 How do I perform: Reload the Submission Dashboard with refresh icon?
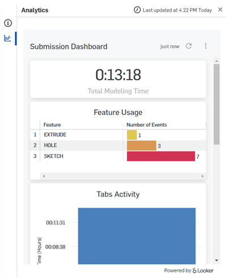tap(189, 46)
